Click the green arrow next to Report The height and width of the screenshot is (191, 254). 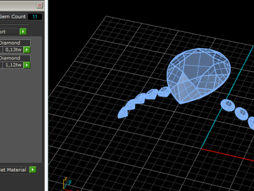pyautogui.click(x=23, y=32)
